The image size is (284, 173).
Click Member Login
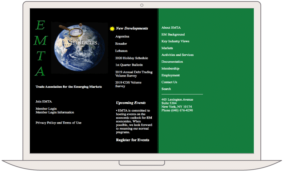[x=46, y=109]
